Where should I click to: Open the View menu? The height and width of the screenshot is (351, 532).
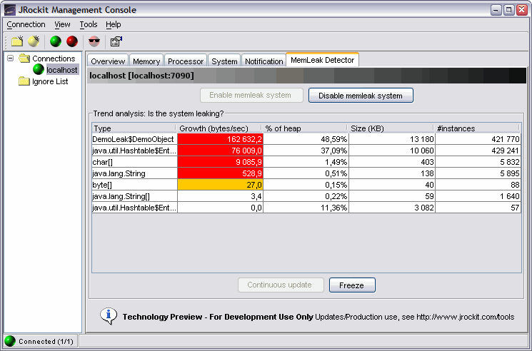click(x=62, y=24)
